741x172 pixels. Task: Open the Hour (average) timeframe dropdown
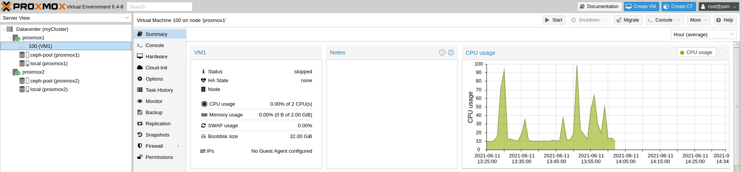coord(703,34)
